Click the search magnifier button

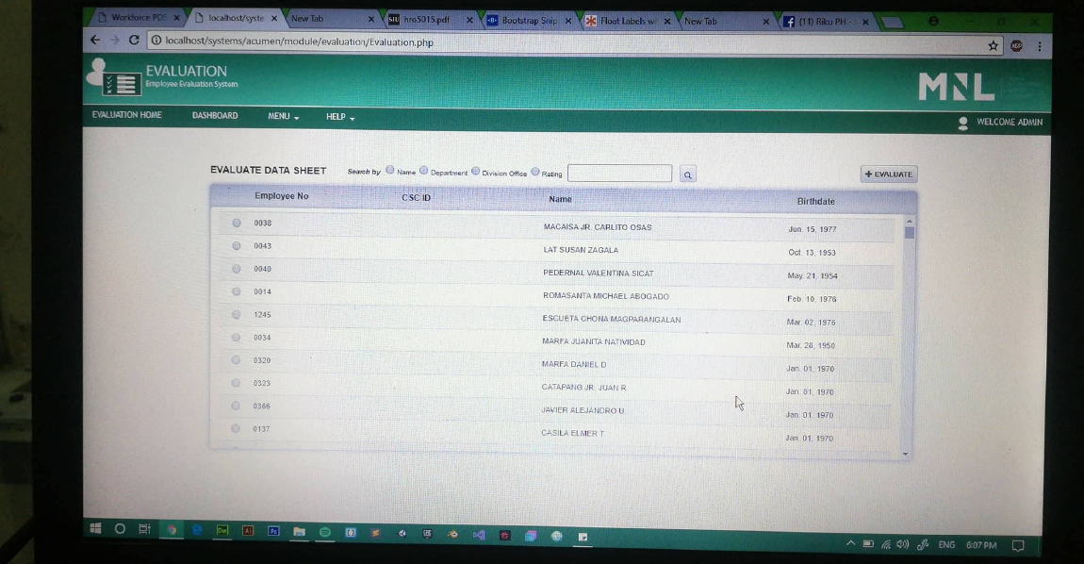(688, 174)
